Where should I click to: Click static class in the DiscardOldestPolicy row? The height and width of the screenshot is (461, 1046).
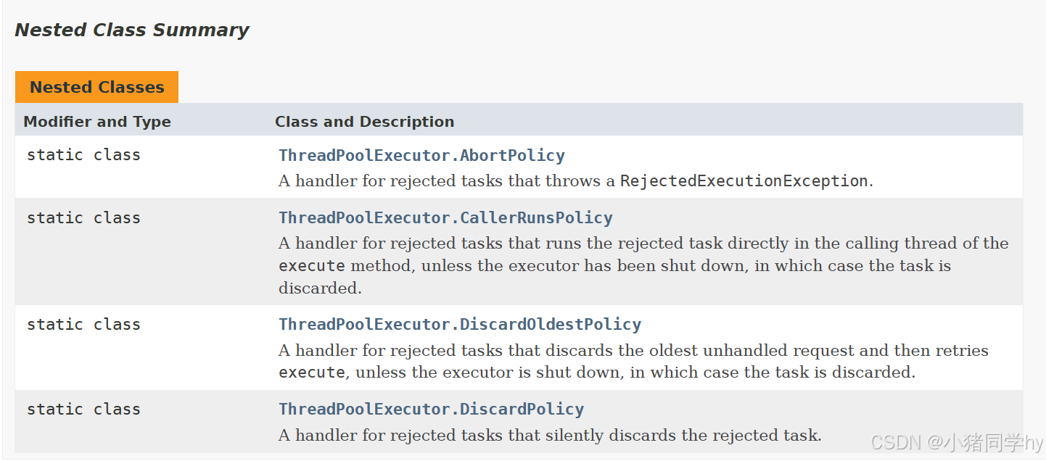click(x=83, y=324)
